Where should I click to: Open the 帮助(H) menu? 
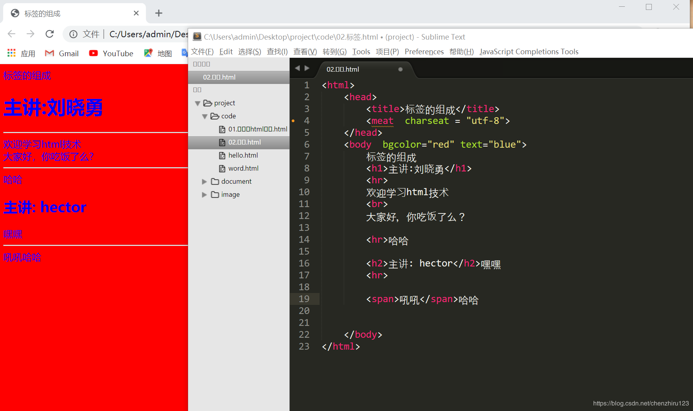point(461,52)
